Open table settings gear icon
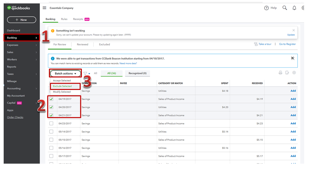This screenshot has width=311, height=173. click(x=294, y=73)
